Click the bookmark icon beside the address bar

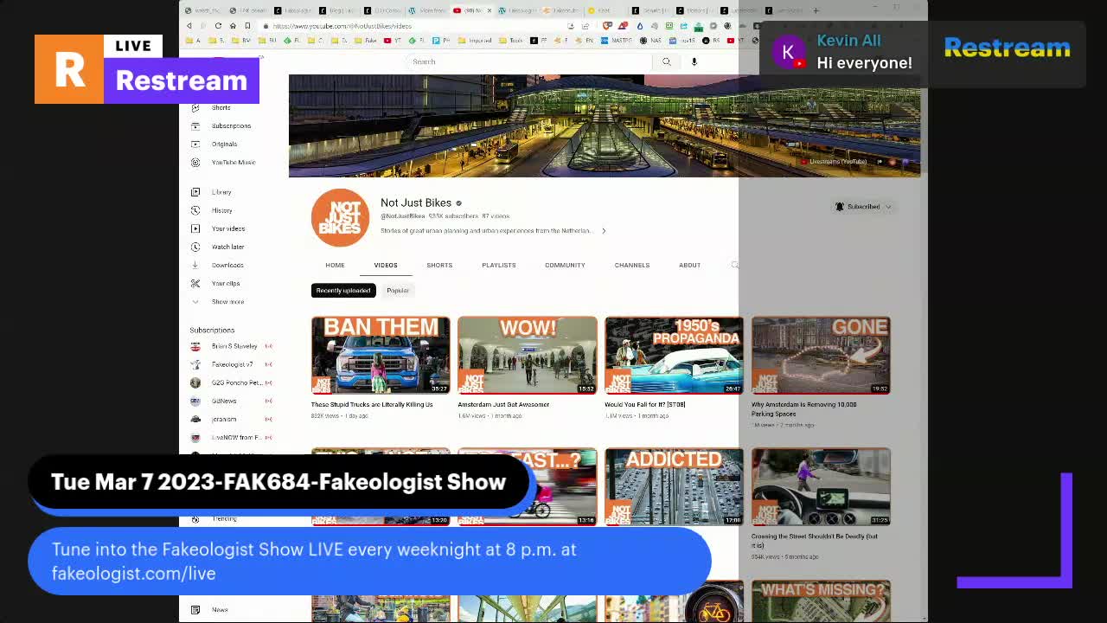(x=247, y=26)
